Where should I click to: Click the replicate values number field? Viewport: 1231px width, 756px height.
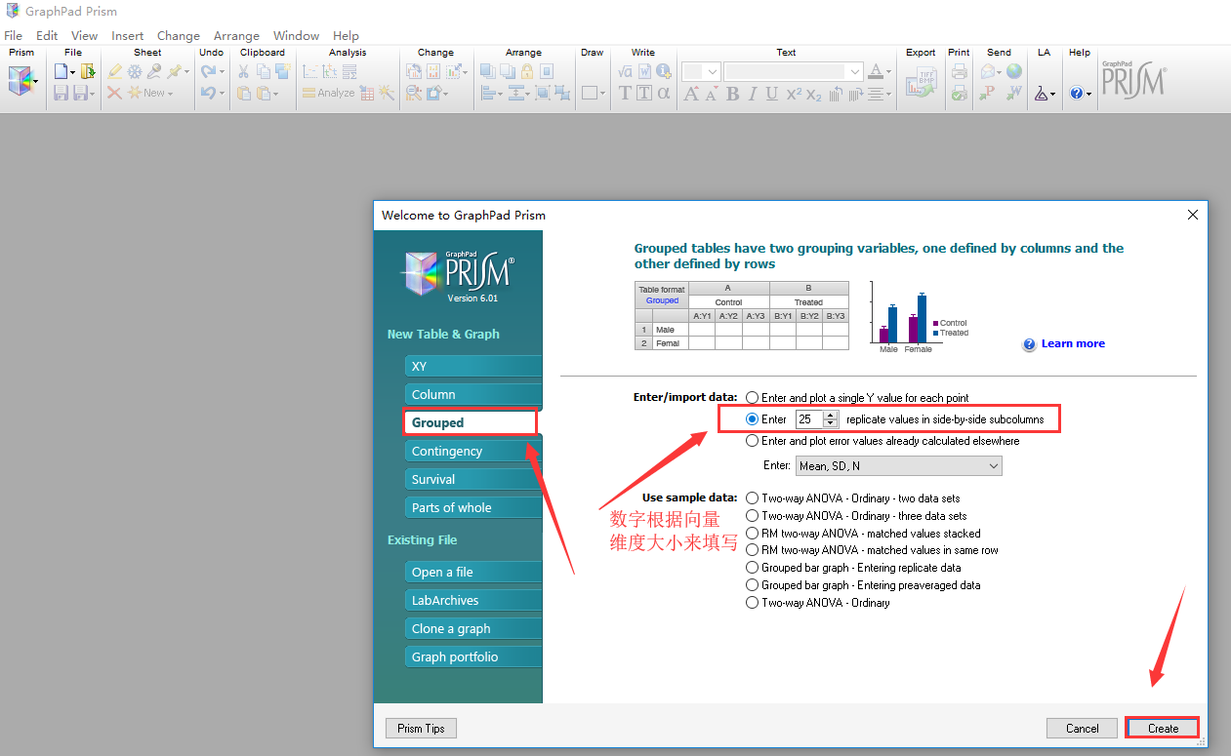click(808, 419)
